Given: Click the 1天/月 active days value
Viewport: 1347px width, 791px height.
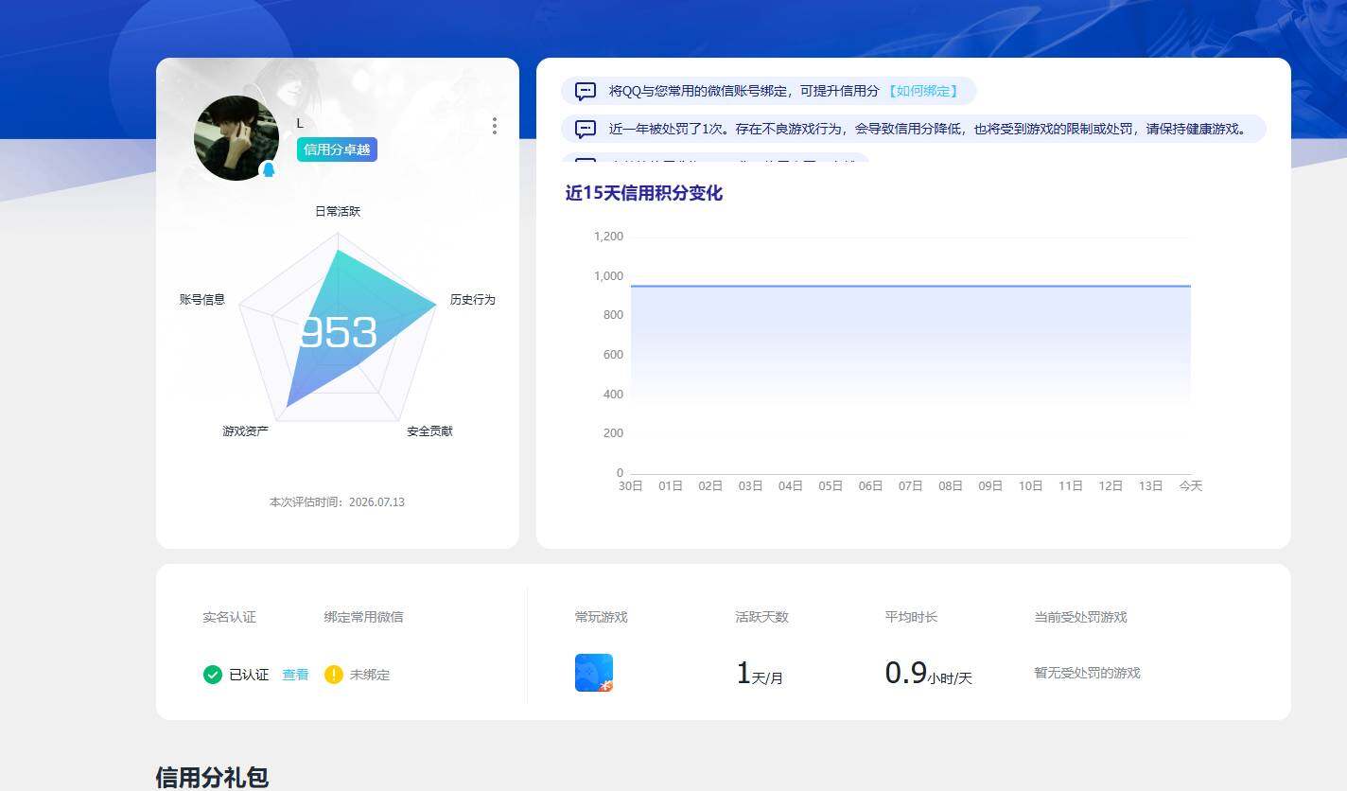Looking at the screenshot, I should tap(760, 674).
